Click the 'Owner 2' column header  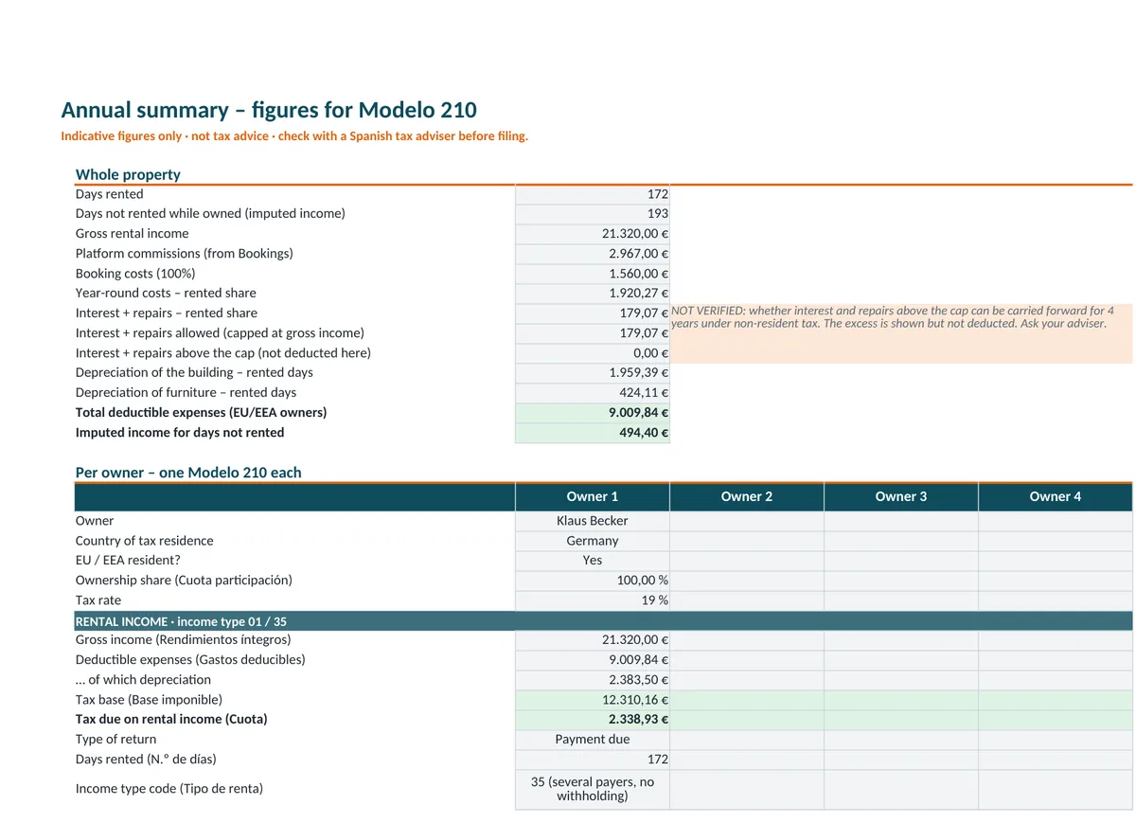[747, 497]
